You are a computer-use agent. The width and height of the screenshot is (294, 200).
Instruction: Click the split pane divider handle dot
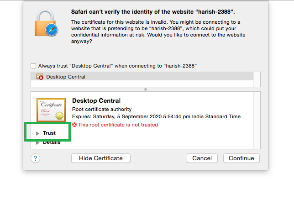point(146,89)
